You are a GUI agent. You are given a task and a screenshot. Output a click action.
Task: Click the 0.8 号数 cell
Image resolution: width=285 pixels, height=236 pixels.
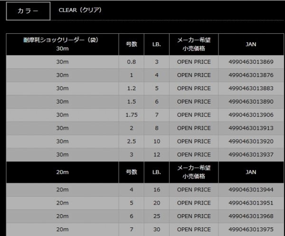(131, 62)
